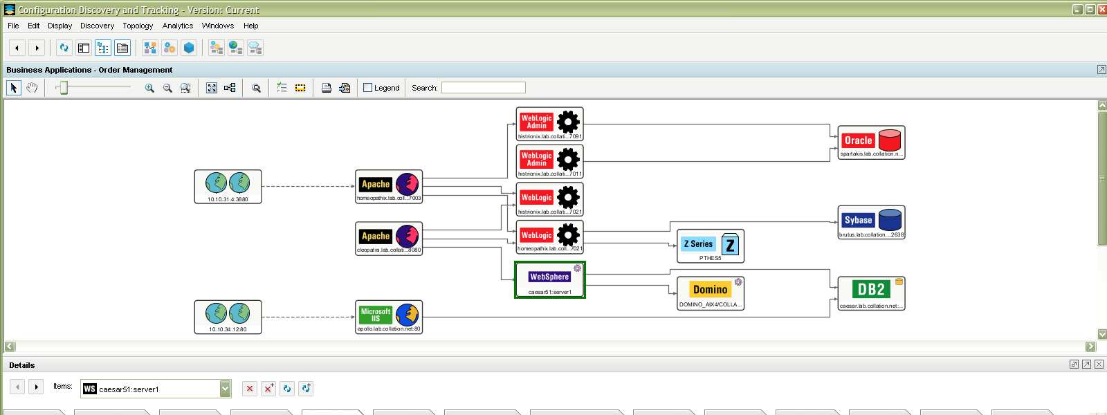Viewport: 1107px width, 415px height.
Task: Click the Details next item arrow
Action: pos(36,387)
